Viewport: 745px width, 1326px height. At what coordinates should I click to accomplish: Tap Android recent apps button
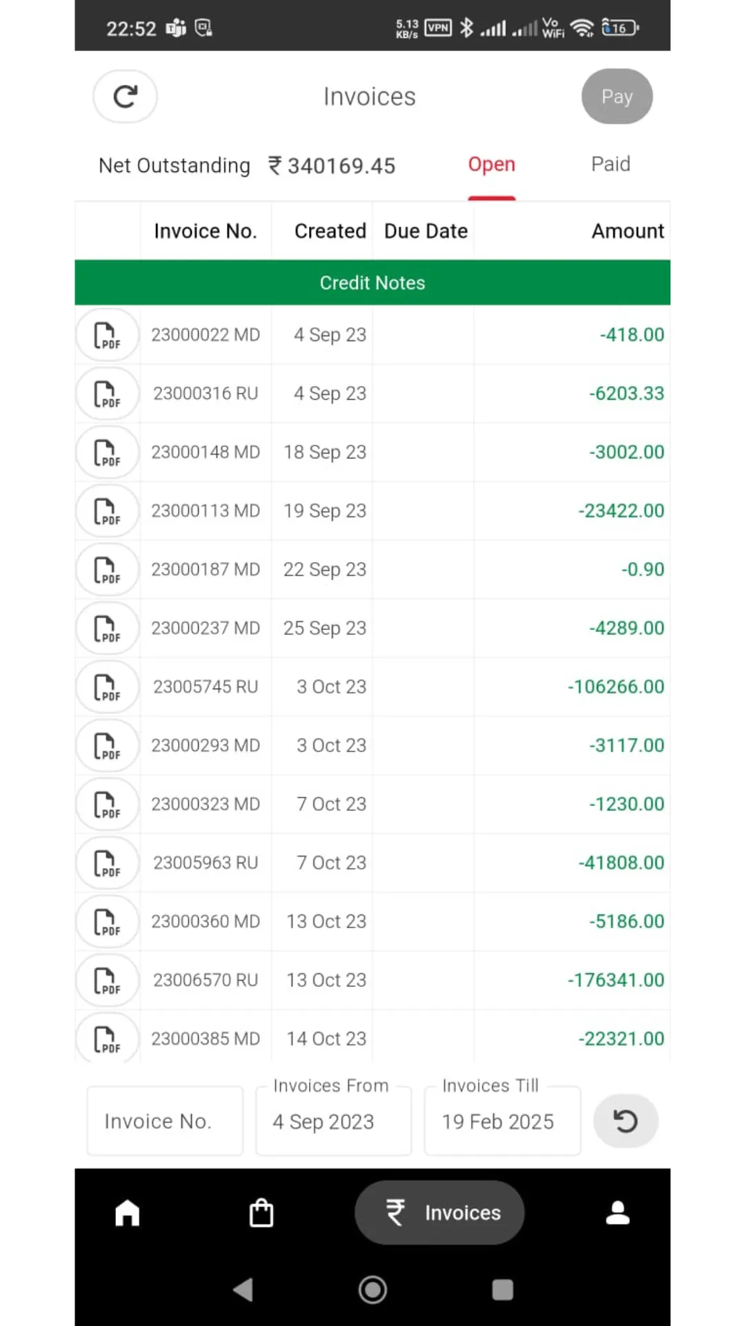point(502,1289)
